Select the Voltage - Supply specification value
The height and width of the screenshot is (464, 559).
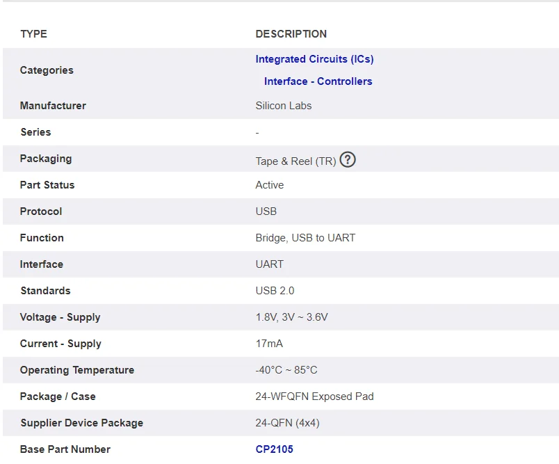(x=292, y=317)
